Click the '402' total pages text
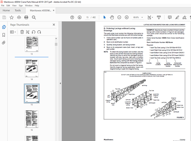Viewport: 191px width, 141px height. 94,17
